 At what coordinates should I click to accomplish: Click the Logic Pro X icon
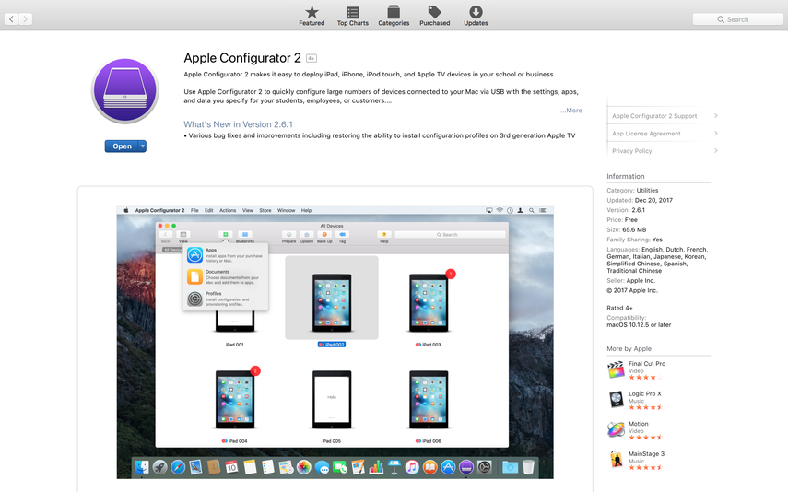(x=616, y=400)
